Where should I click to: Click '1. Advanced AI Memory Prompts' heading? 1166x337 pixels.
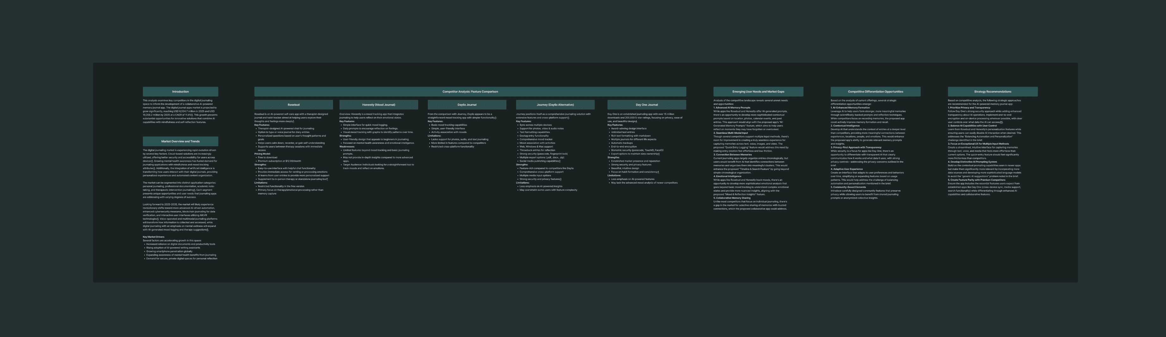click(732, 108)
